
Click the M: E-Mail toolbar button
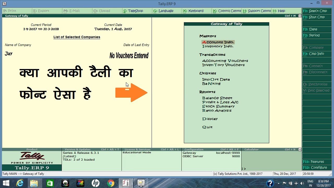coord(77,11)
